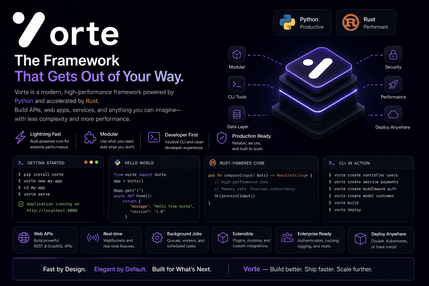Click the purple Vorte word in footer banner
The image size is (429, 286).
(252, 269)
